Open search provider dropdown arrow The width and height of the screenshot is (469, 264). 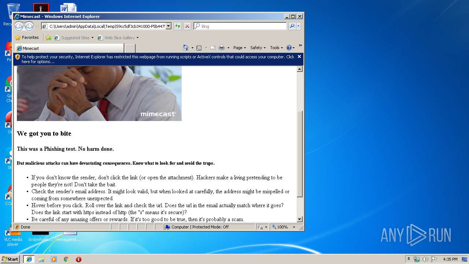299,26
